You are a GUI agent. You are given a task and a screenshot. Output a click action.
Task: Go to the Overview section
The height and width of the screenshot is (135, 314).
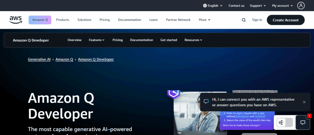[75, 40]
